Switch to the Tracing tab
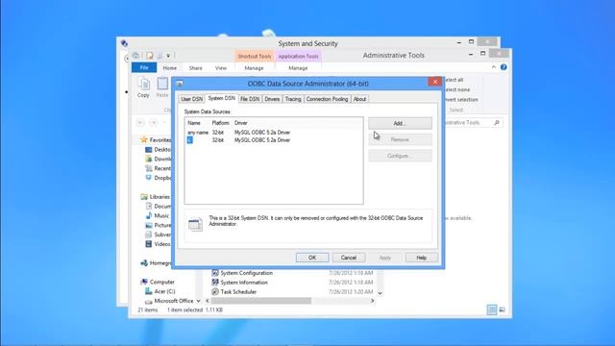Viewport: 615px width, 346px height. [x=292, y=99]
